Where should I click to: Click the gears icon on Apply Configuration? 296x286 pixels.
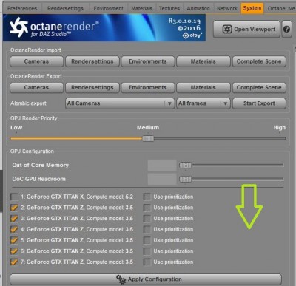[121, 279]
